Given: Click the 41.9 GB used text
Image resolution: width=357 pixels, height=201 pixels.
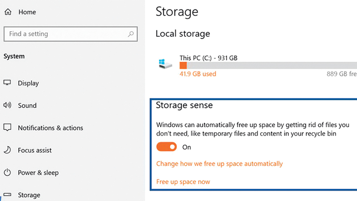Looking at the screenshot, I should [198, 74].
